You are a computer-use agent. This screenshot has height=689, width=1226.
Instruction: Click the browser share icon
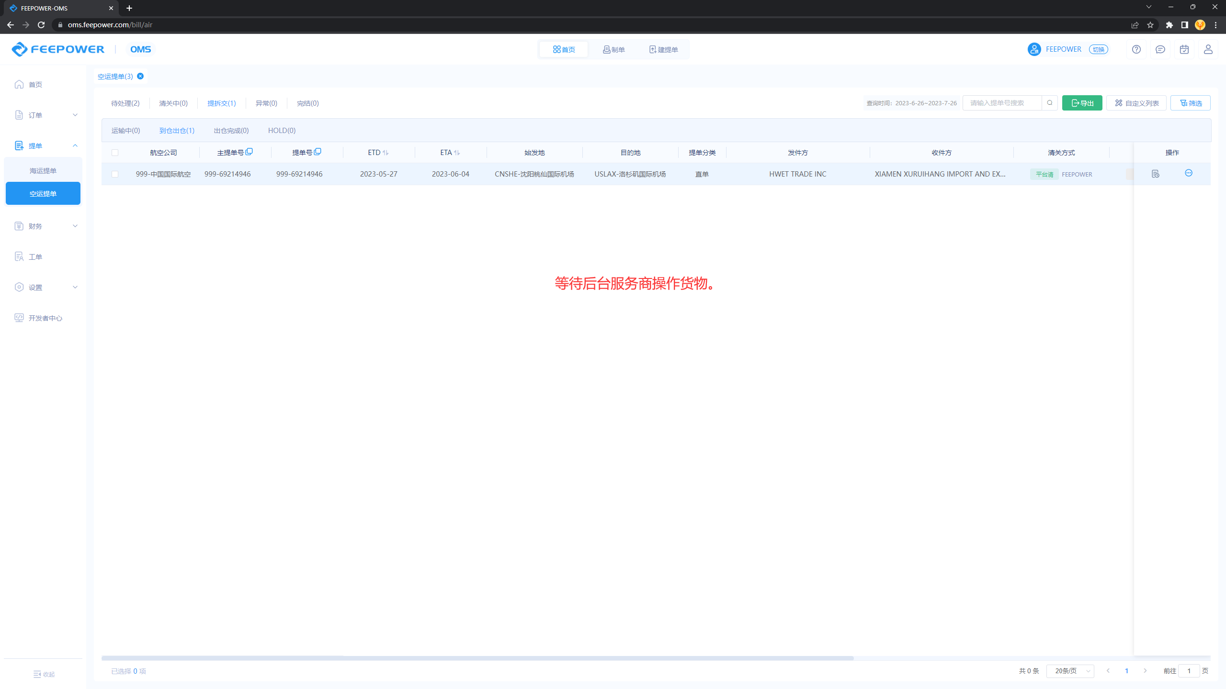point(1135,25)
